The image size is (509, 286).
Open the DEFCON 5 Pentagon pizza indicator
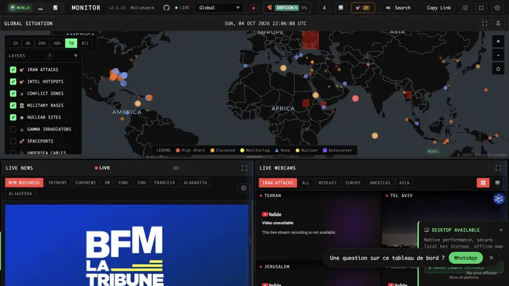click(x=287, y=8)
